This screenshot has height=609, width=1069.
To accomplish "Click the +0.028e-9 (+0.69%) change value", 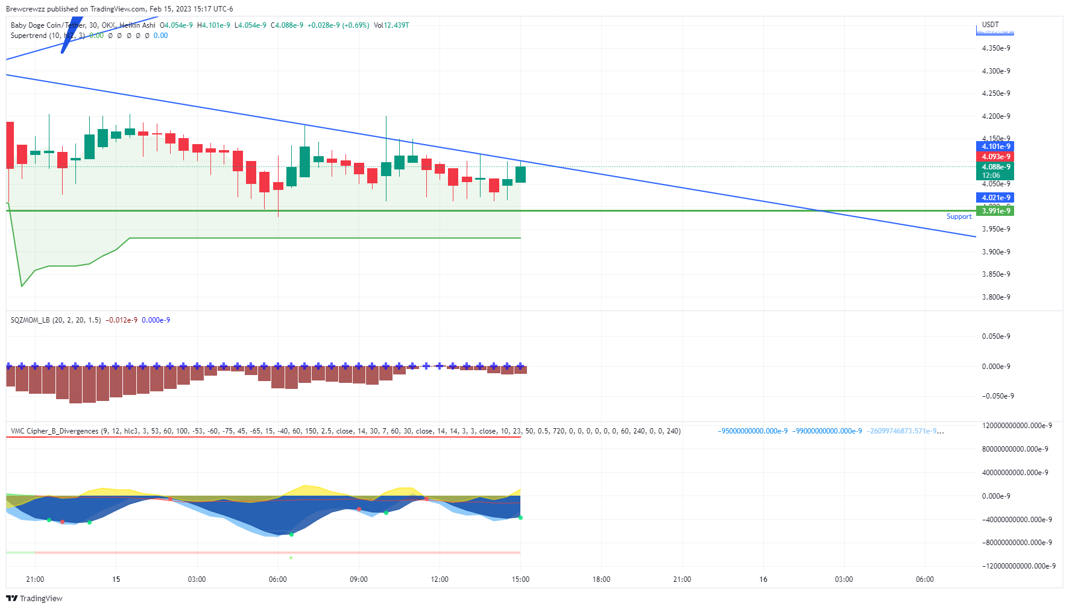I will (x=338, y=25).
